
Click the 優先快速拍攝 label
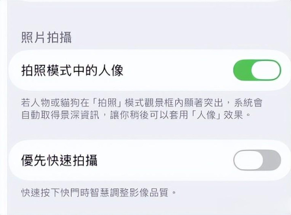pyautogui.click(x=59, y=160)
